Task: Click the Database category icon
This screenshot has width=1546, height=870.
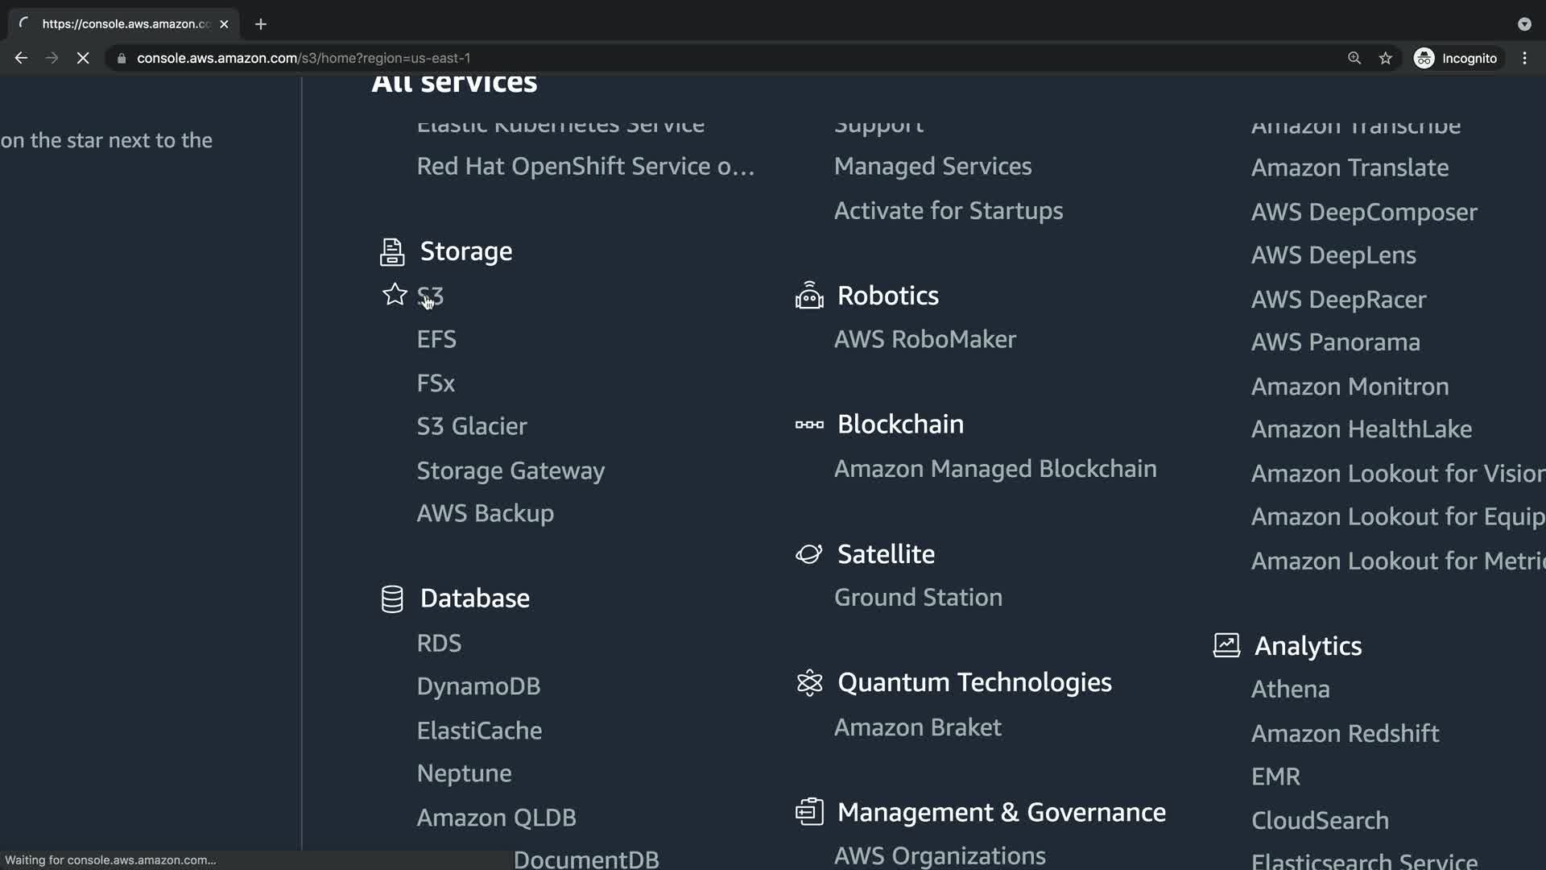Action: pyautogui.click(x=392, y=599)
